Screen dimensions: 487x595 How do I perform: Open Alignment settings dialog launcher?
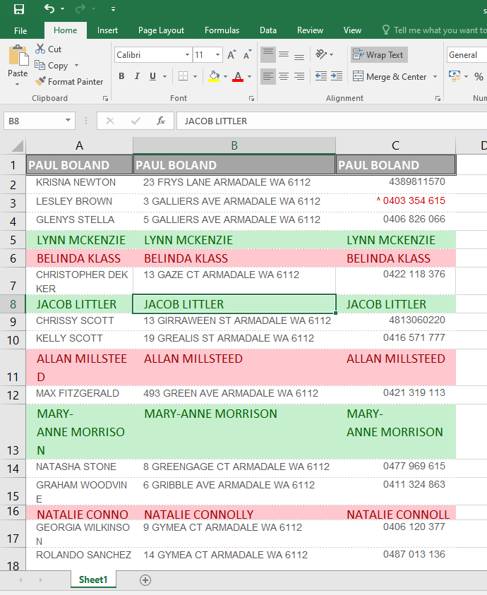[x=438, y=99]
